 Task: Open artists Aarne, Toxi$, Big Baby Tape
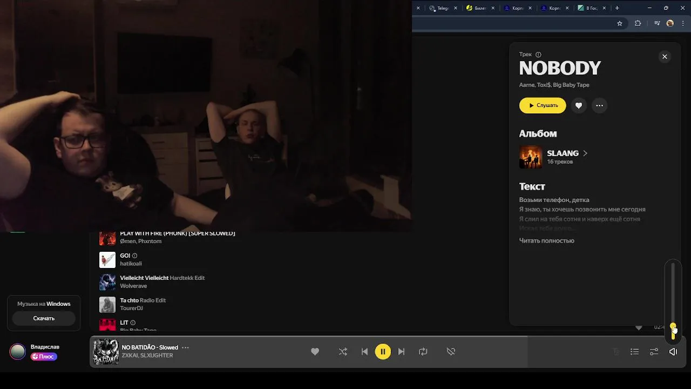pyautogui.click(x=554, y=85)
